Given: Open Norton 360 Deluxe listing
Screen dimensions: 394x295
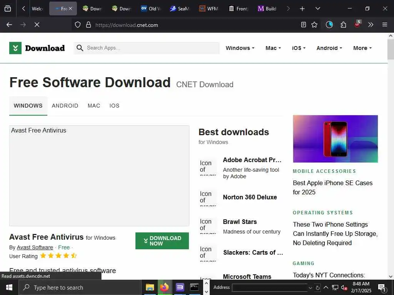Looking at the screenshot, I should (250, 197).
